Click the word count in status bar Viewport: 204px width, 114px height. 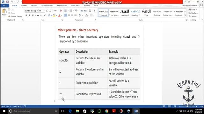coord(17,106)
